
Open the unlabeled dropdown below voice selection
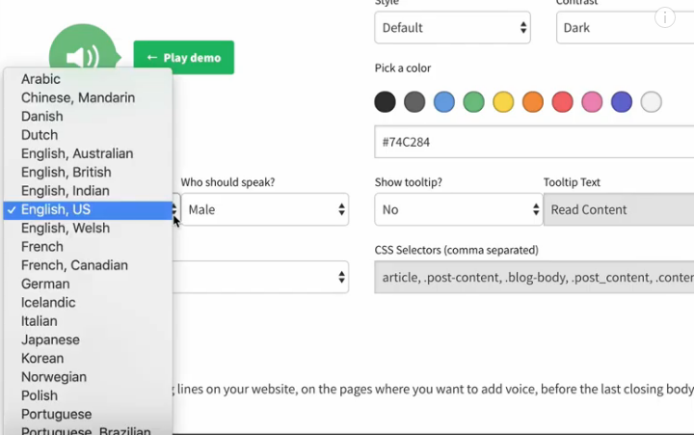260,278
